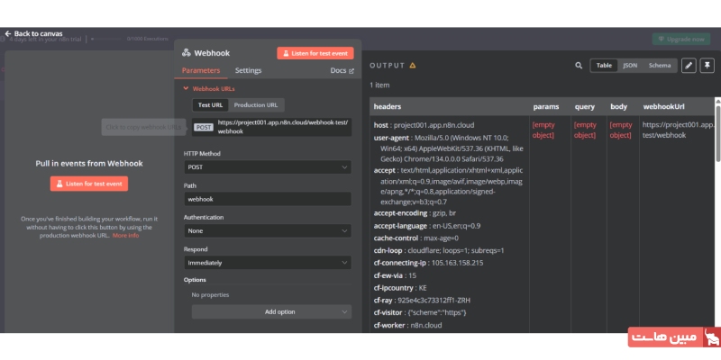Click the query empty object cell
Image resolution: width=721 pixels, height=360 pixels.
[585, 130]
